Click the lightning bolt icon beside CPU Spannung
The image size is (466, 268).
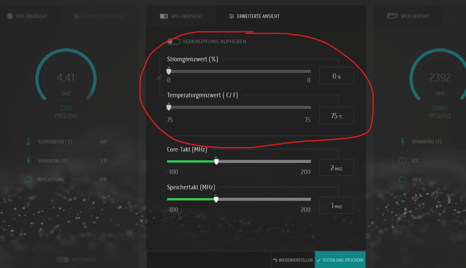click(28, 161)
